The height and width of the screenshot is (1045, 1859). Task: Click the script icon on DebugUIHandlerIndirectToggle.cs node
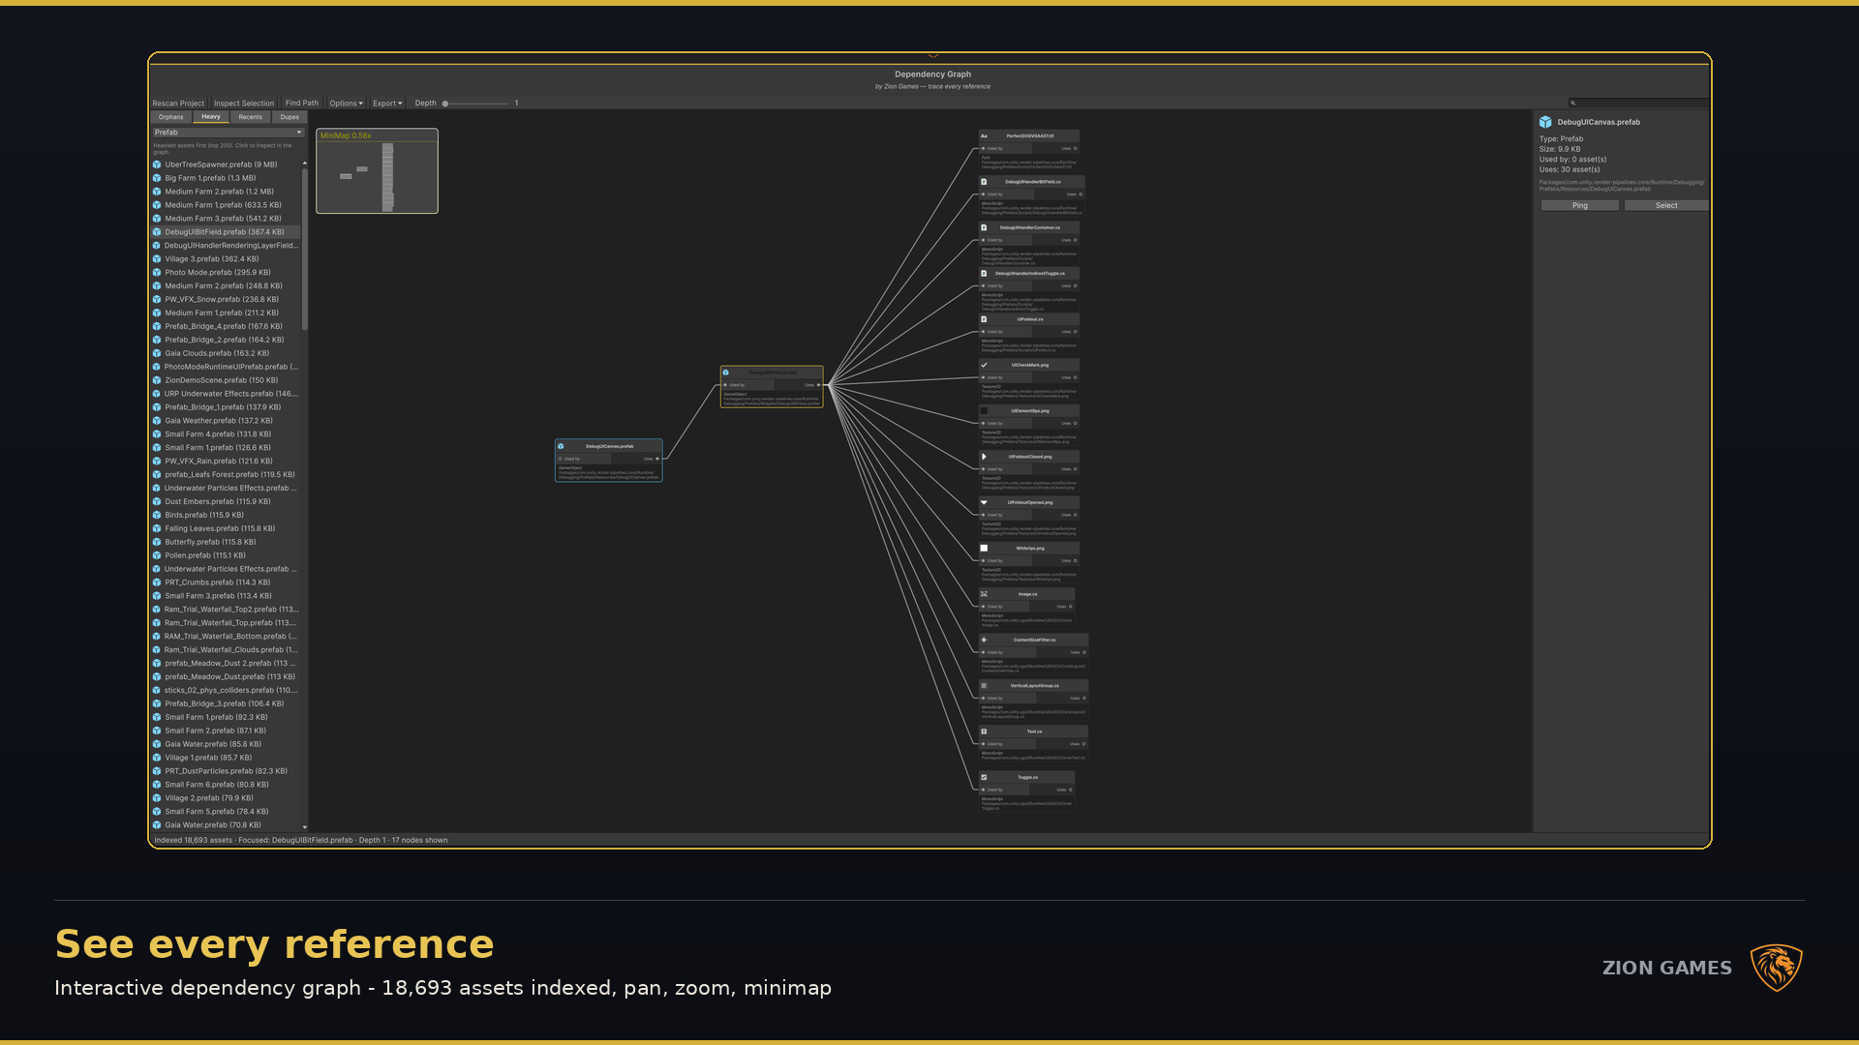985,274
